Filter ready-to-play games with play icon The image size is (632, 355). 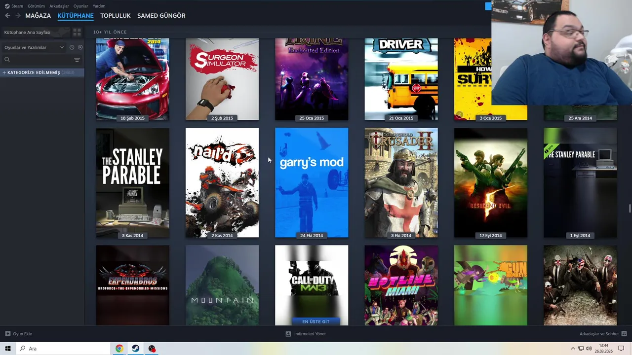pos(80,47)
